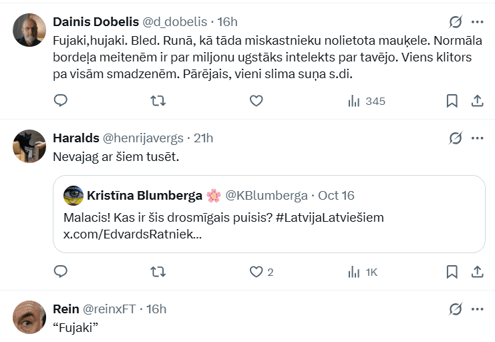Image resolution: width=495 pixels, height=342 pixels.
Task: Open Grok icon on Dainis Dobelis tweet
Action: pos(456,22)
